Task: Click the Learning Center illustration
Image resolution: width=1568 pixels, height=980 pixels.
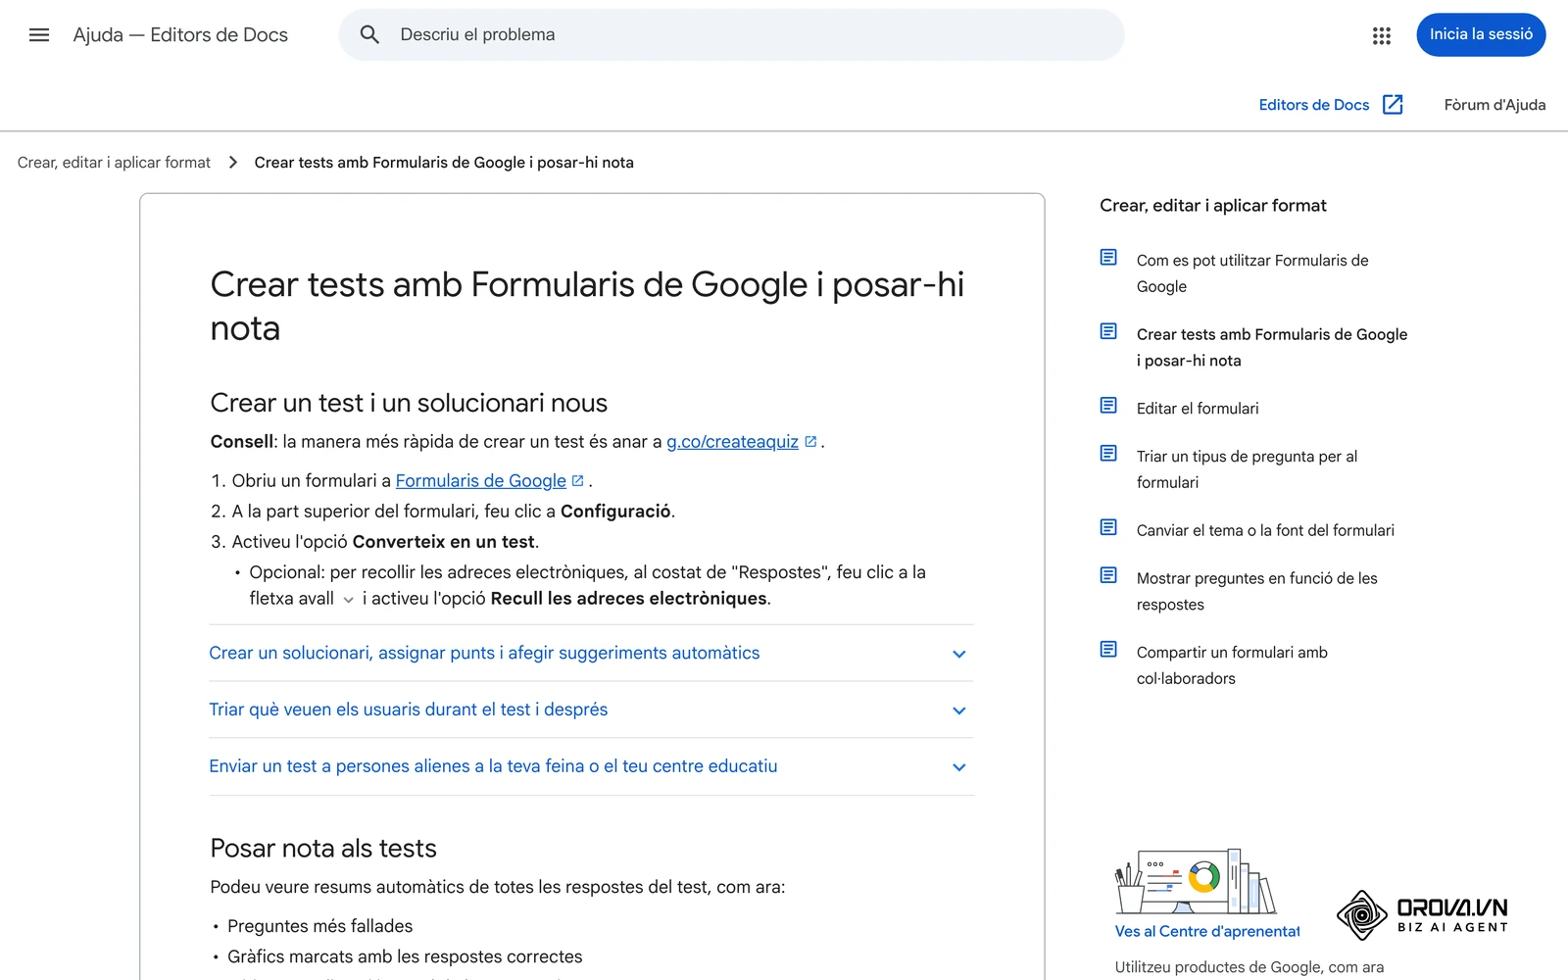Action: coord(1196,882)
